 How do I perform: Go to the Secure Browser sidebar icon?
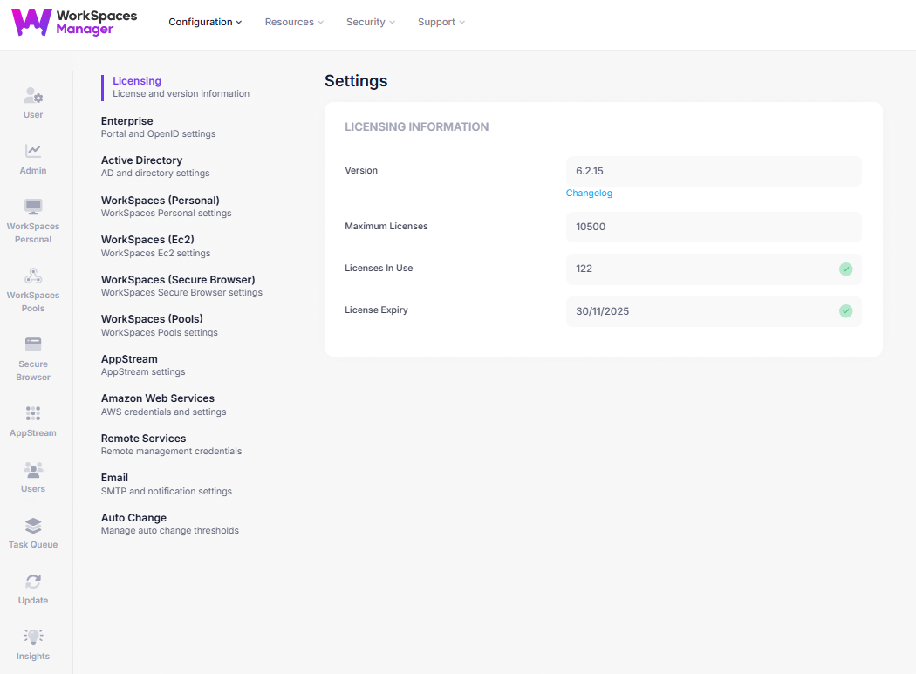tap(33, 345)
